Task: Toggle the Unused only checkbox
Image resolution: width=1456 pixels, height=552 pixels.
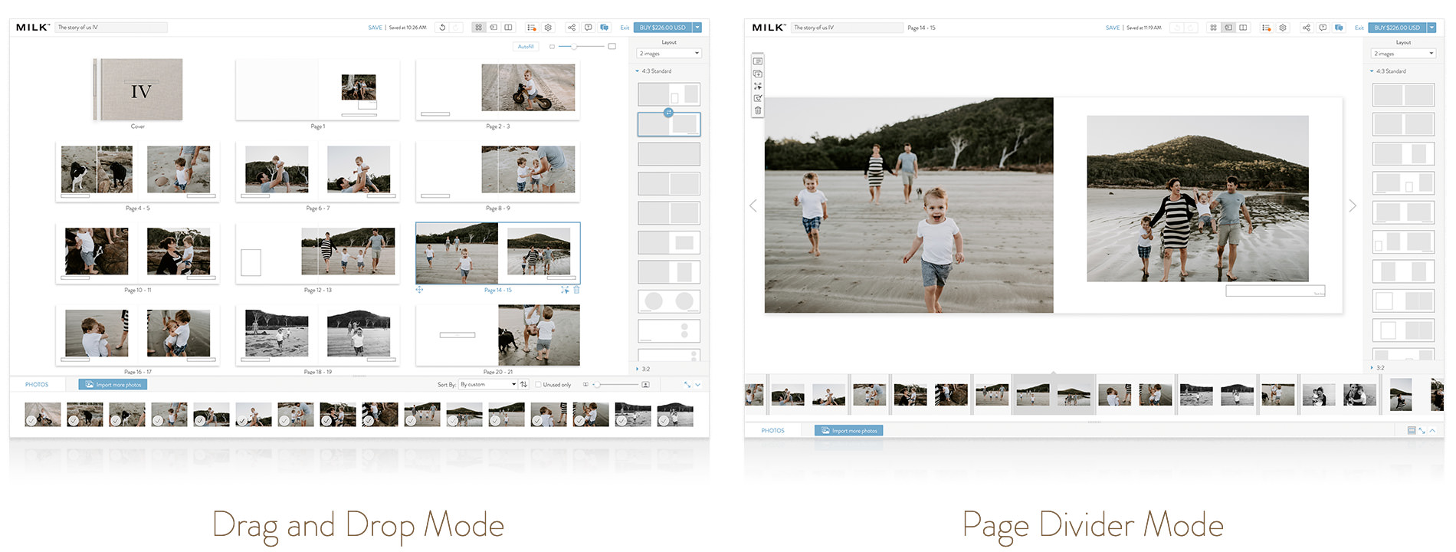Action: click(539, 384)
